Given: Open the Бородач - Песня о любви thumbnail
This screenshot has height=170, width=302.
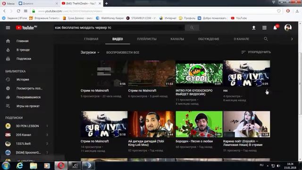Looking at the screenshot, I should (199, 124).
